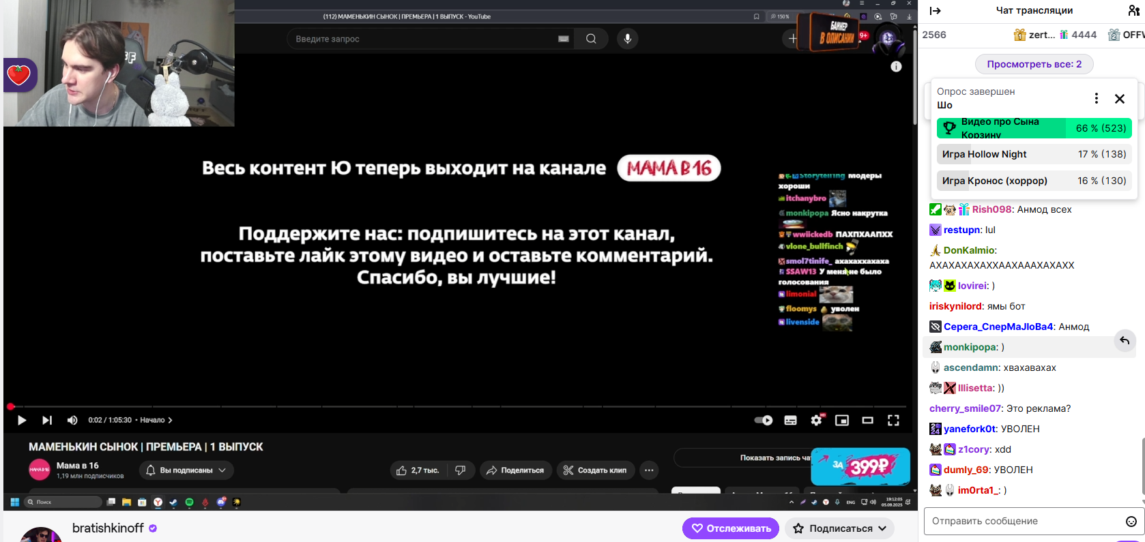This screenshot has width=1145, height=542.
Task: Click 'Просмотреть все: 2' pinned button
Action: pyautogui.click(x=1034, y=64)
